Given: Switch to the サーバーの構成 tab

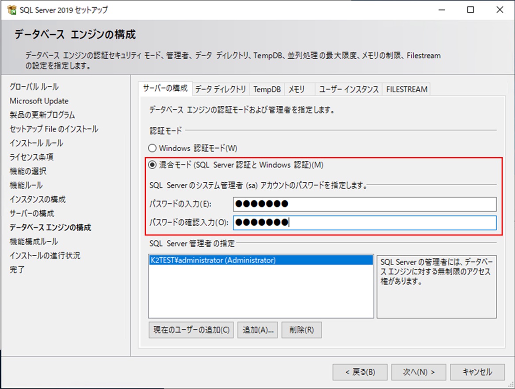Looking at the screenshot, I should point(165,89).
